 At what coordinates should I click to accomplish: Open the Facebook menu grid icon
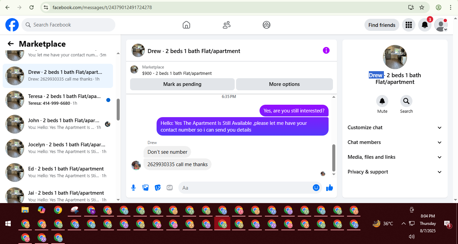[x=408, y=25]
